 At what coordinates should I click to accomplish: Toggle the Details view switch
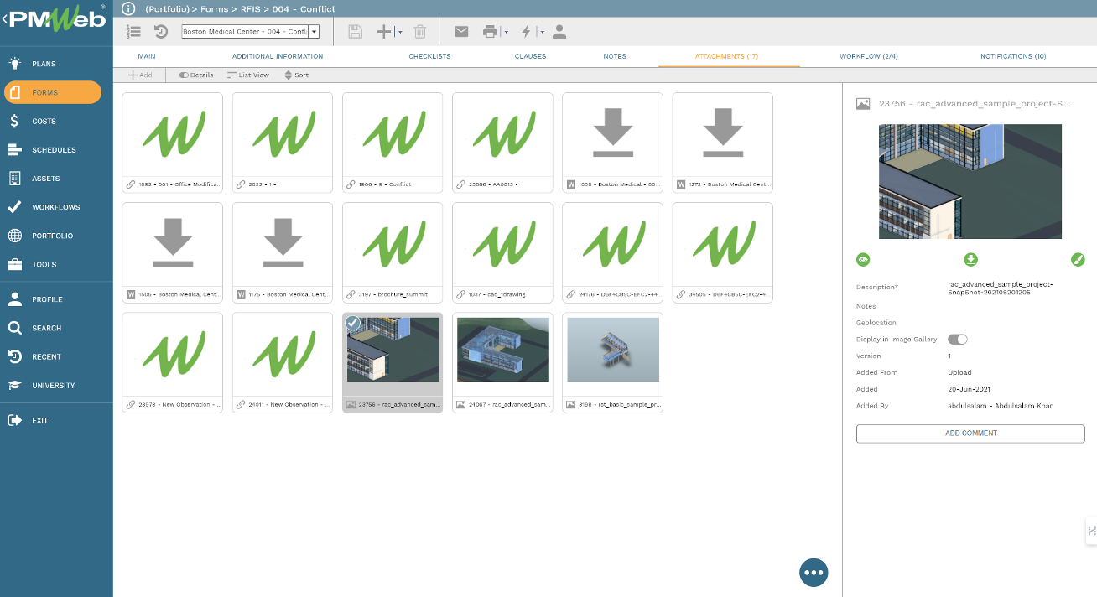tap(196, 75)
